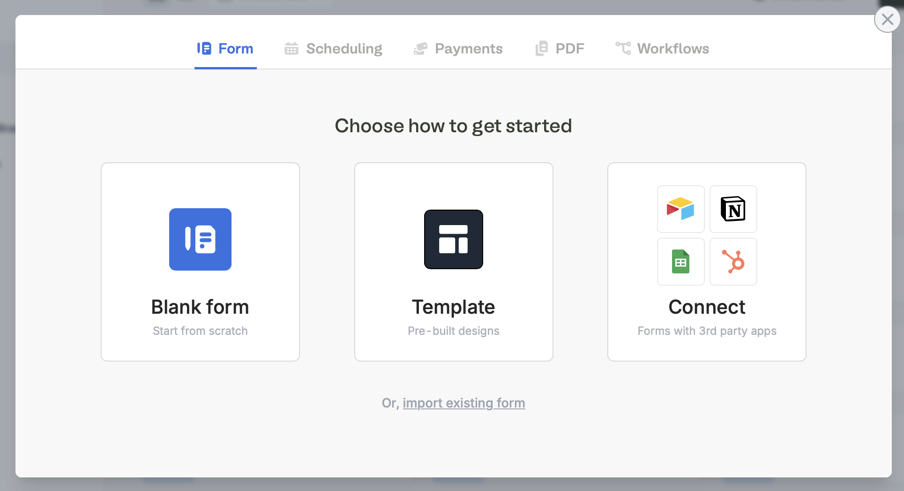Click the dark Template icon
Image resolution: width=904 pixels, height=491 pixels.
453,239
